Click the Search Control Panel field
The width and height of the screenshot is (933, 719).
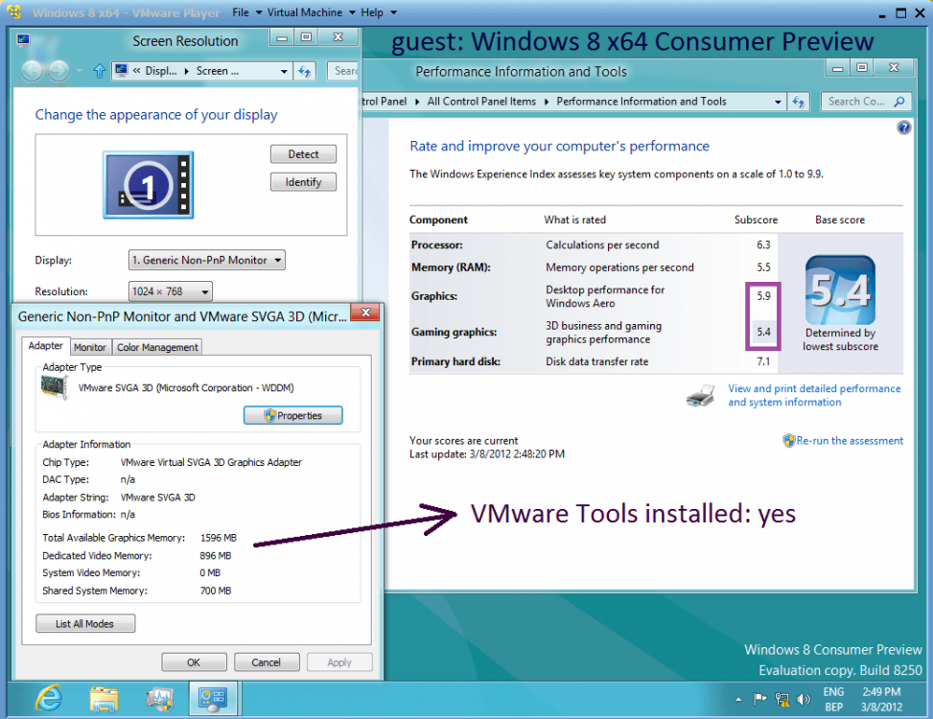[866, 102]
